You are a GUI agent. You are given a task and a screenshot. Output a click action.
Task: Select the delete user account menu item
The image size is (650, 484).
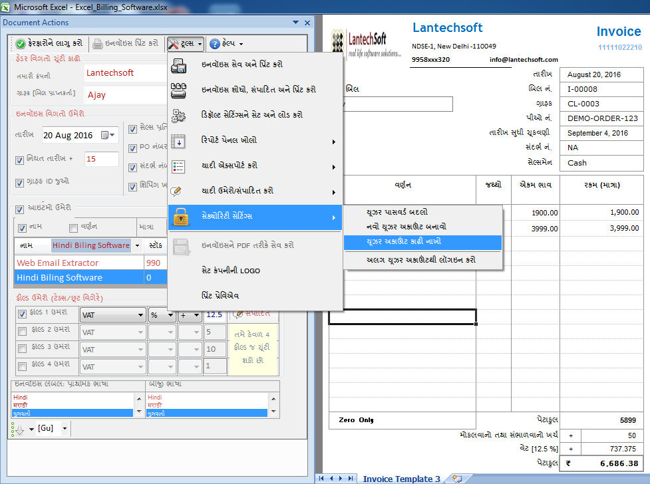(x=422, y=242)
